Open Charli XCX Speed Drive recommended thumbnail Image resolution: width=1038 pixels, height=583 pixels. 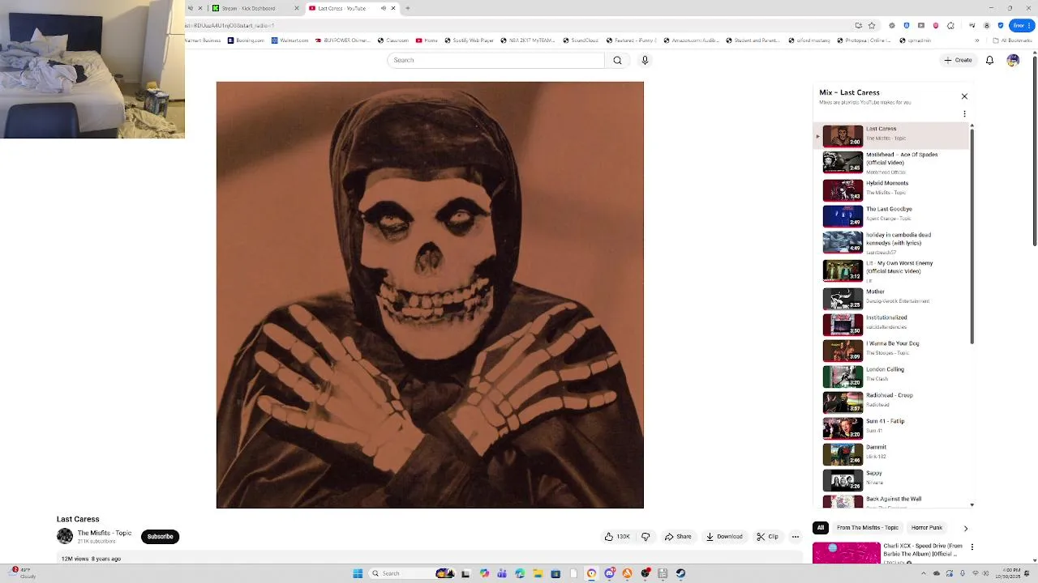point(846,553)
